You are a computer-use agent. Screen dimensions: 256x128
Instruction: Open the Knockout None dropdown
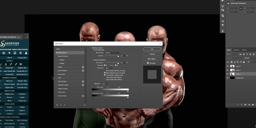[109, 68]
